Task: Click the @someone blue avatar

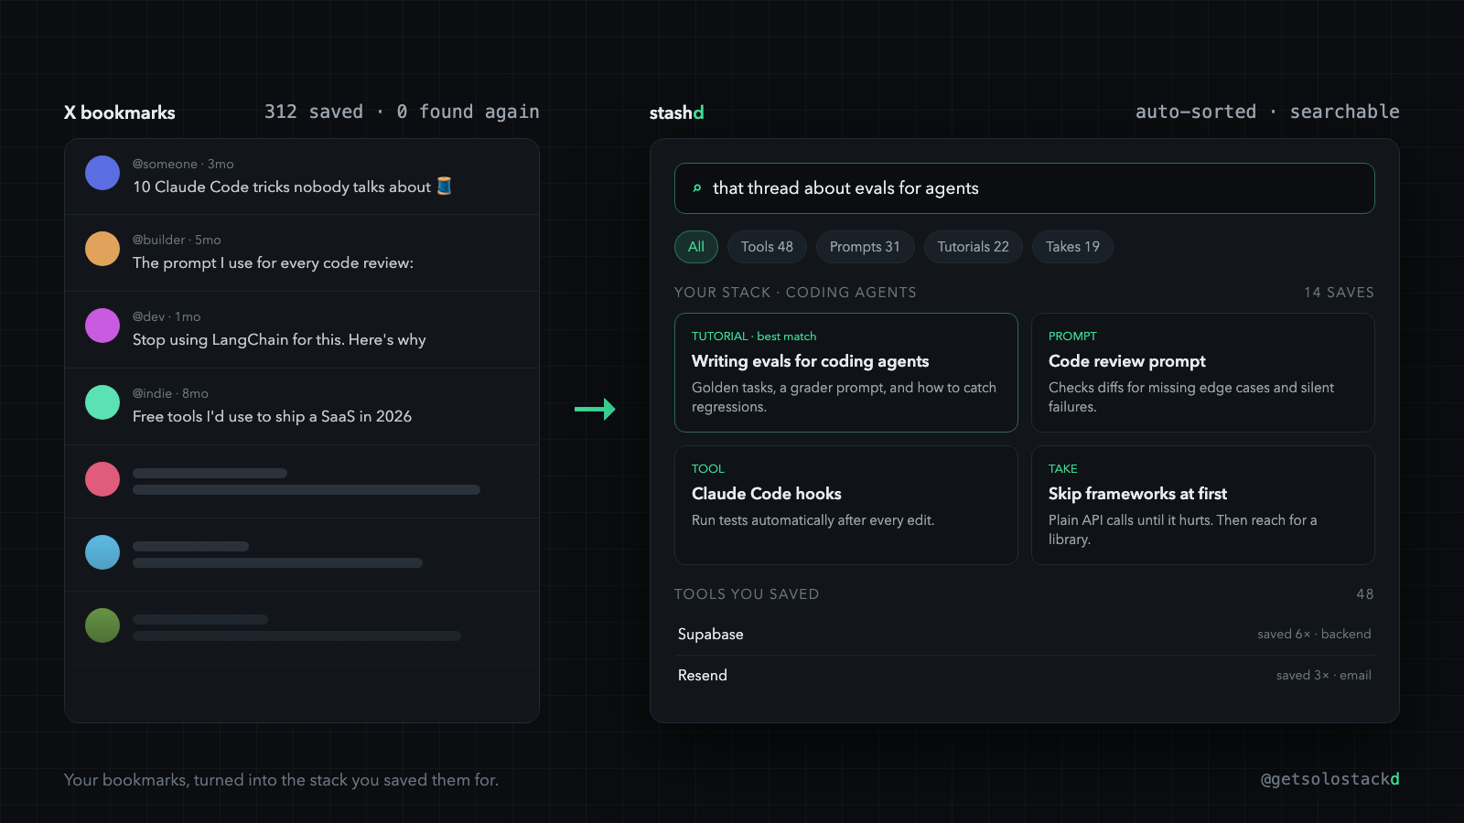Action: [102, 173]
